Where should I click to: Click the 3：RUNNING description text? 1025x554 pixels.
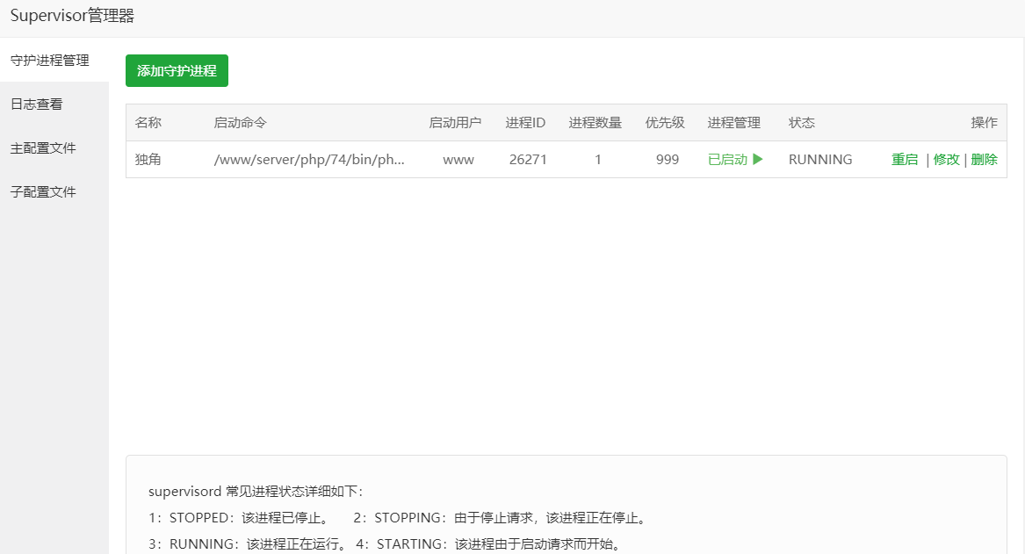pos(247,544)
